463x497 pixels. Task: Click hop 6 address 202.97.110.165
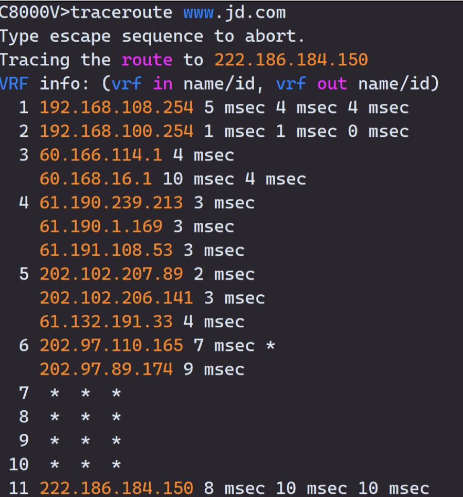(x=111, y=345)
